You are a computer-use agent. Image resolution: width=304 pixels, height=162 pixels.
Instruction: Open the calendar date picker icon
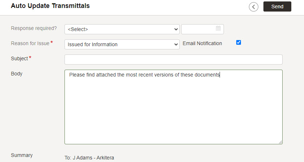tap(218, 29)
